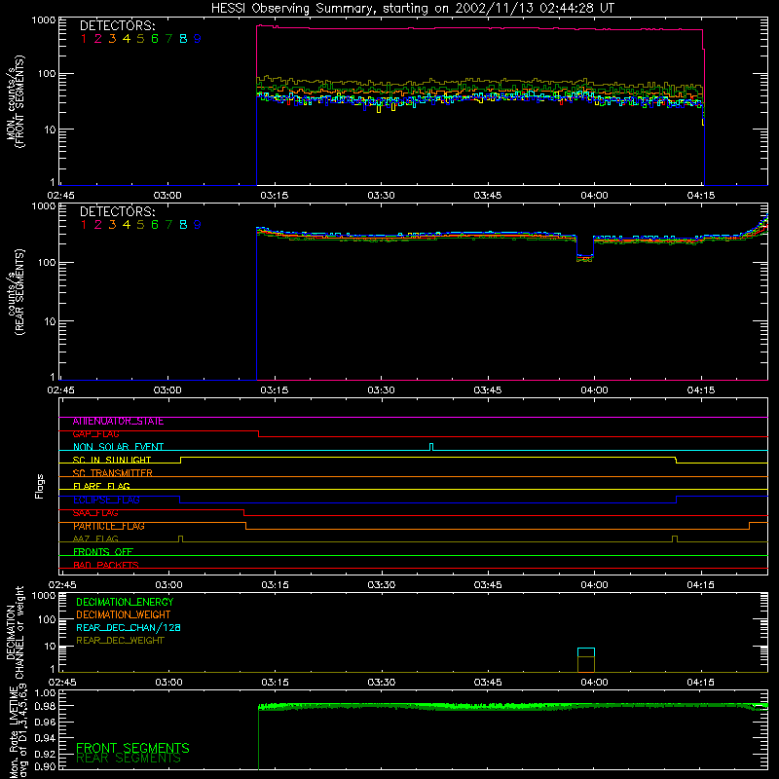Image resolution: width=779 pixels, height=779 pixels.
Task: Click detector 8 legend number in front segments panel
Action: [x=183, y=38]
